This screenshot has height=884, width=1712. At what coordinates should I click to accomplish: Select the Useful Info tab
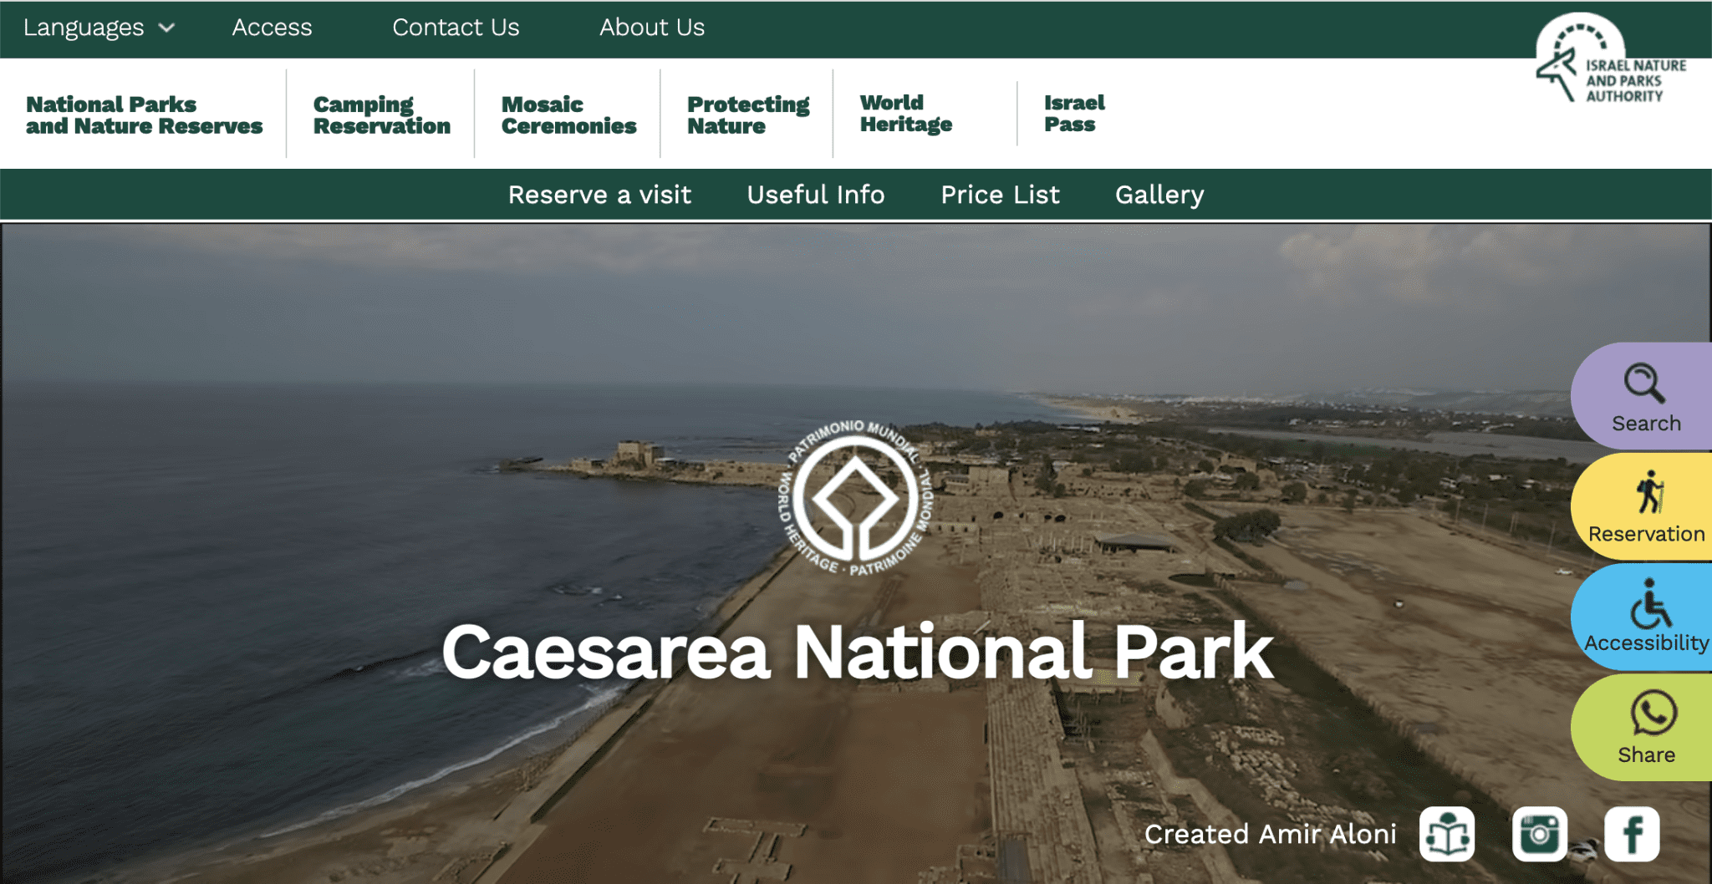click(x=816, y=195)
